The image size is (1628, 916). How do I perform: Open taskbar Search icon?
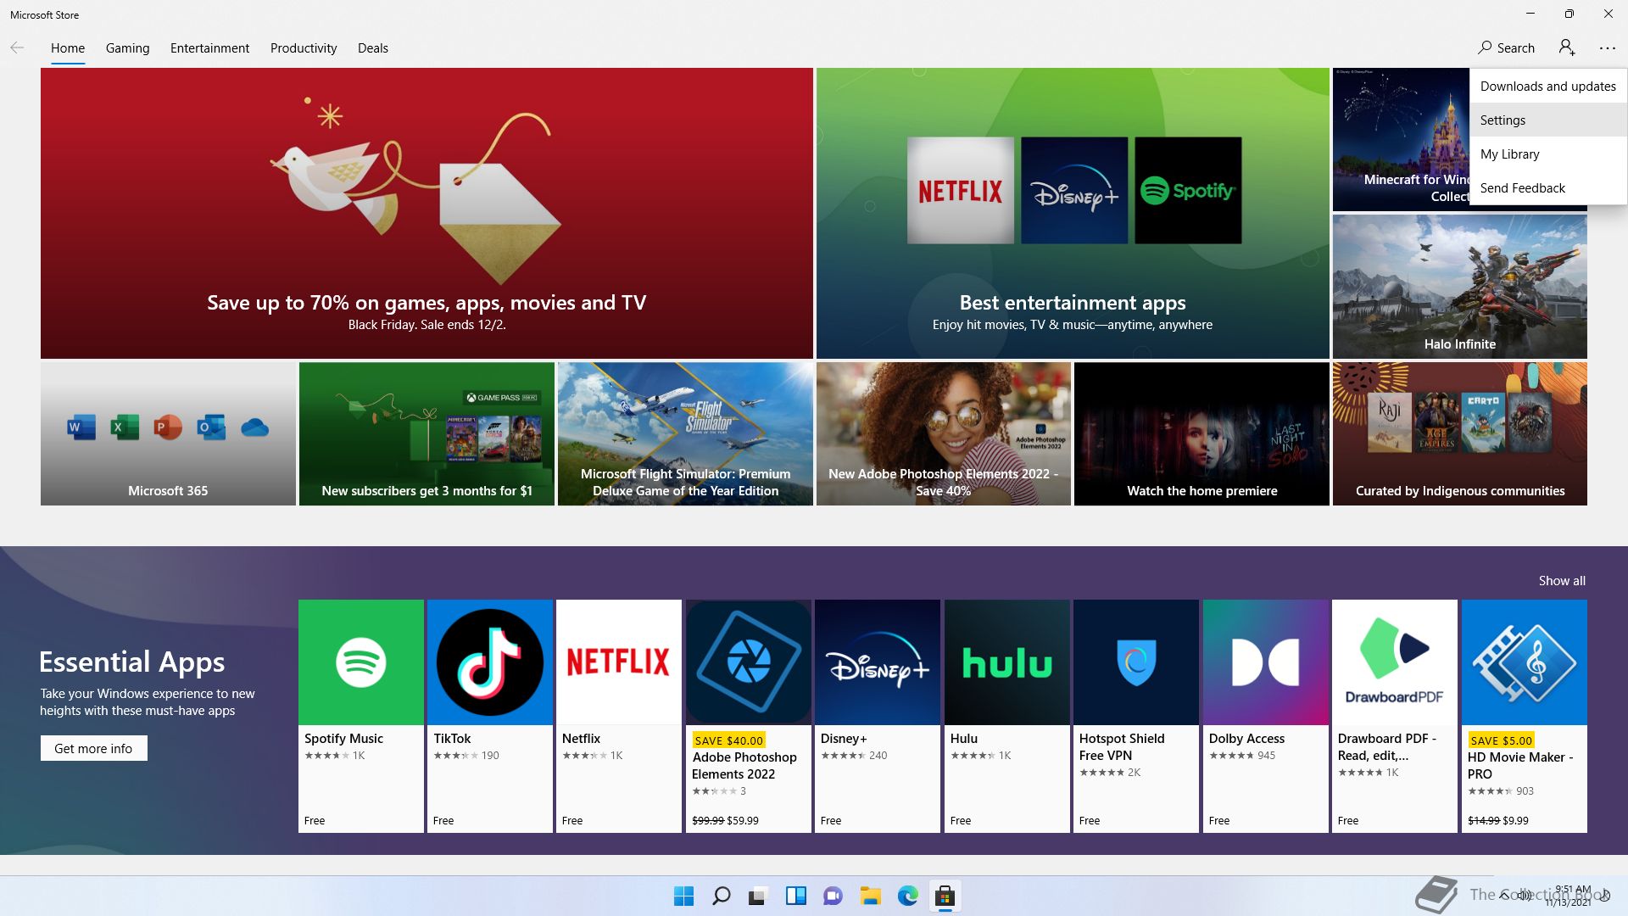pyautogui.click(x=721, y=896)
